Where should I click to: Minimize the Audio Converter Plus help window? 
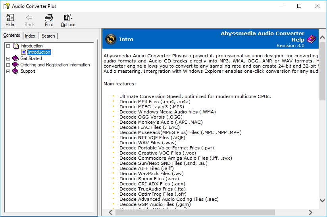pyautogui.click(x=281, y=6)
